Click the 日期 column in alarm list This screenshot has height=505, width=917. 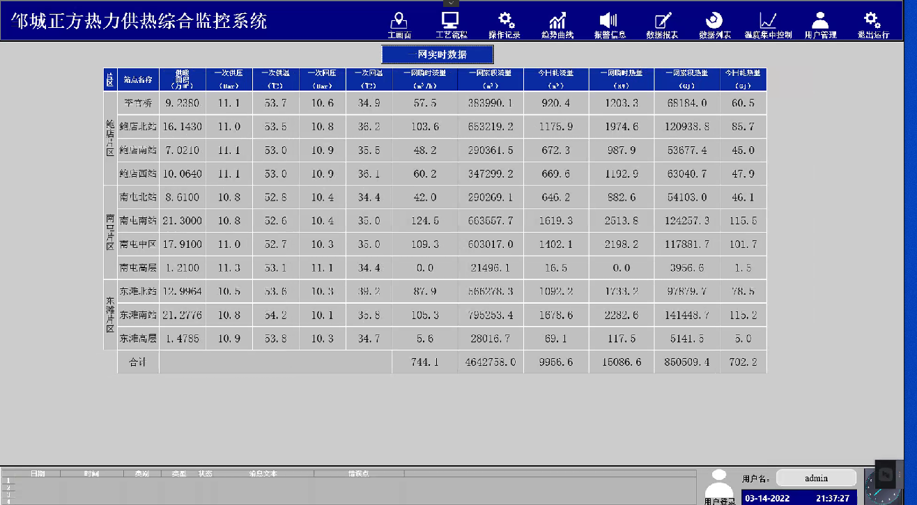(x=37, y=474)
